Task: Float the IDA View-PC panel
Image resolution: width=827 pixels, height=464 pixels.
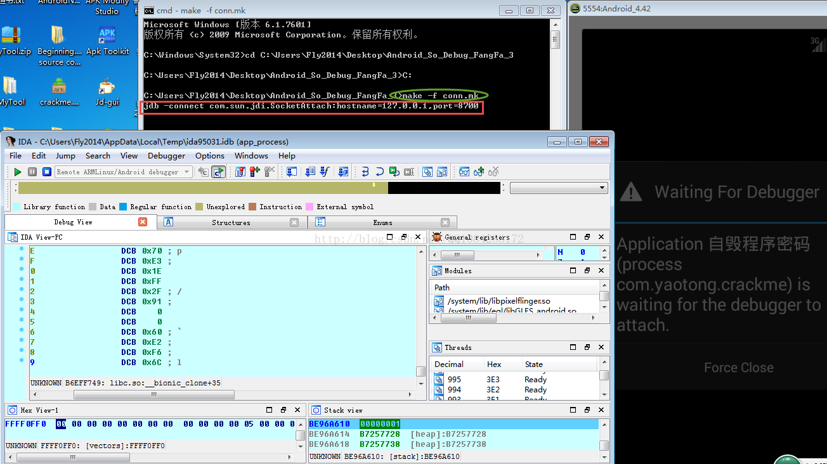Action: click(x=404, y=237)
